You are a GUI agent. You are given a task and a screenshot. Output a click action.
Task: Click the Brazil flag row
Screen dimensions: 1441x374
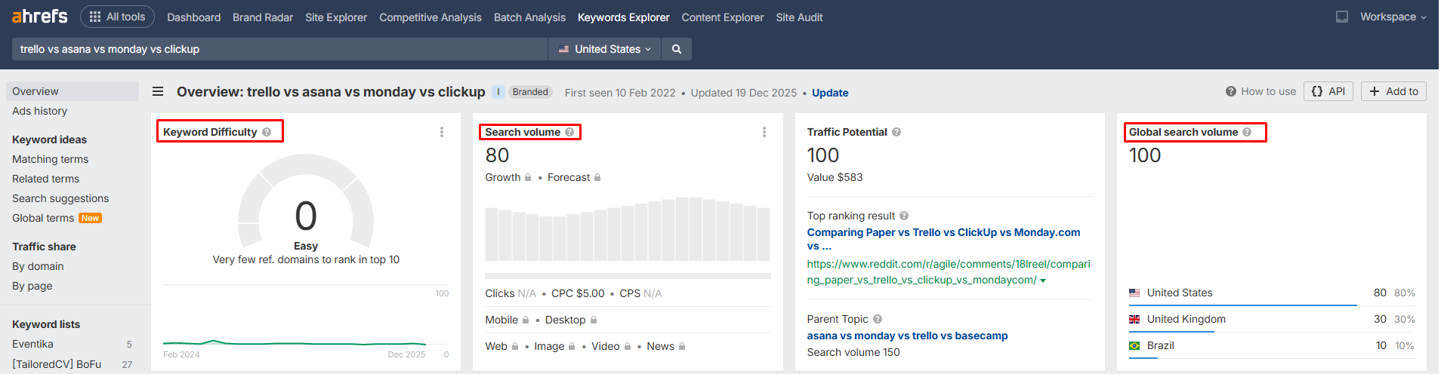tap(1272, 345)
